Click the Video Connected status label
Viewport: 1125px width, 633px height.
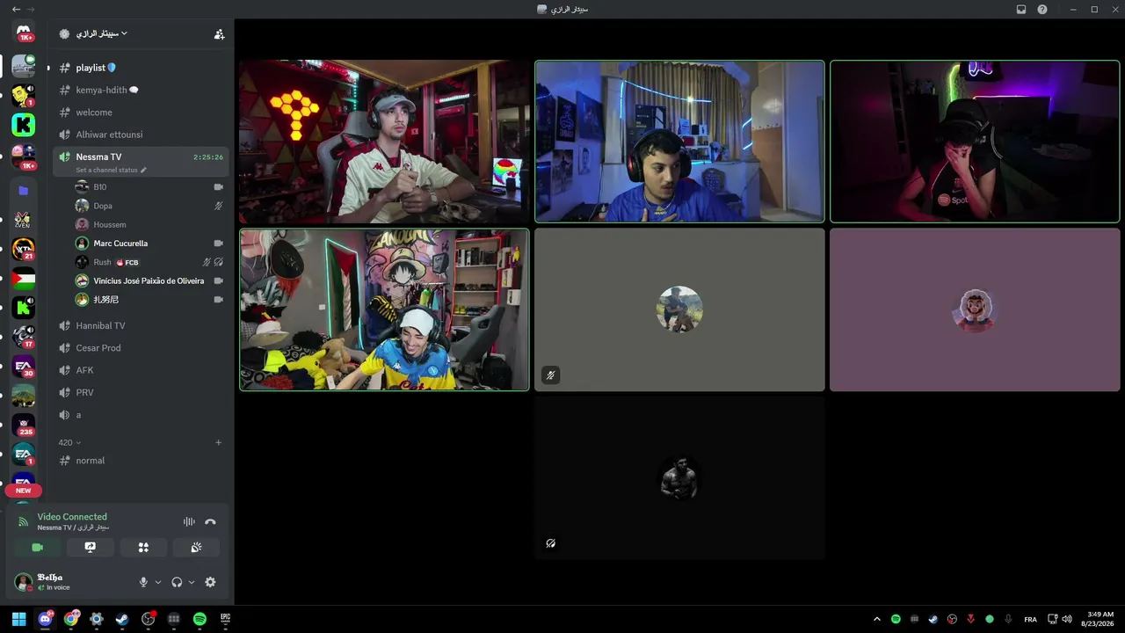(x=72, y=517)
